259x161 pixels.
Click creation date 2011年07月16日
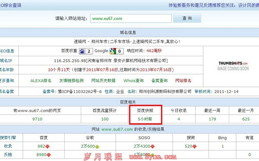coord(102,70)
